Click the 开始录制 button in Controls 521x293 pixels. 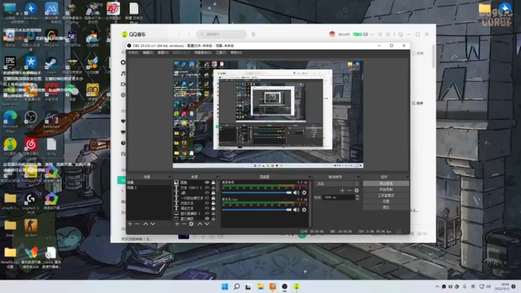[x=386, y=189]
